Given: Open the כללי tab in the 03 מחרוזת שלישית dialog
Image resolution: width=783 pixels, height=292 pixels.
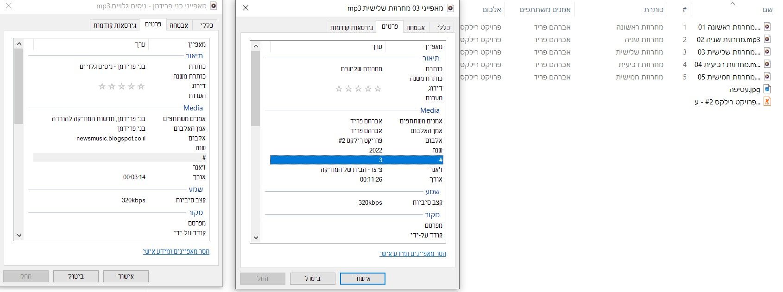Looking at the screenshot, I should point(443,27).
